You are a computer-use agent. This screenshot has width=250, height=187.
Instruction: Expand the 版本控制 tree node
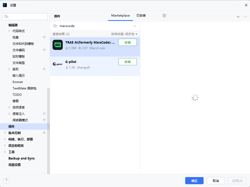click(5, 133)
